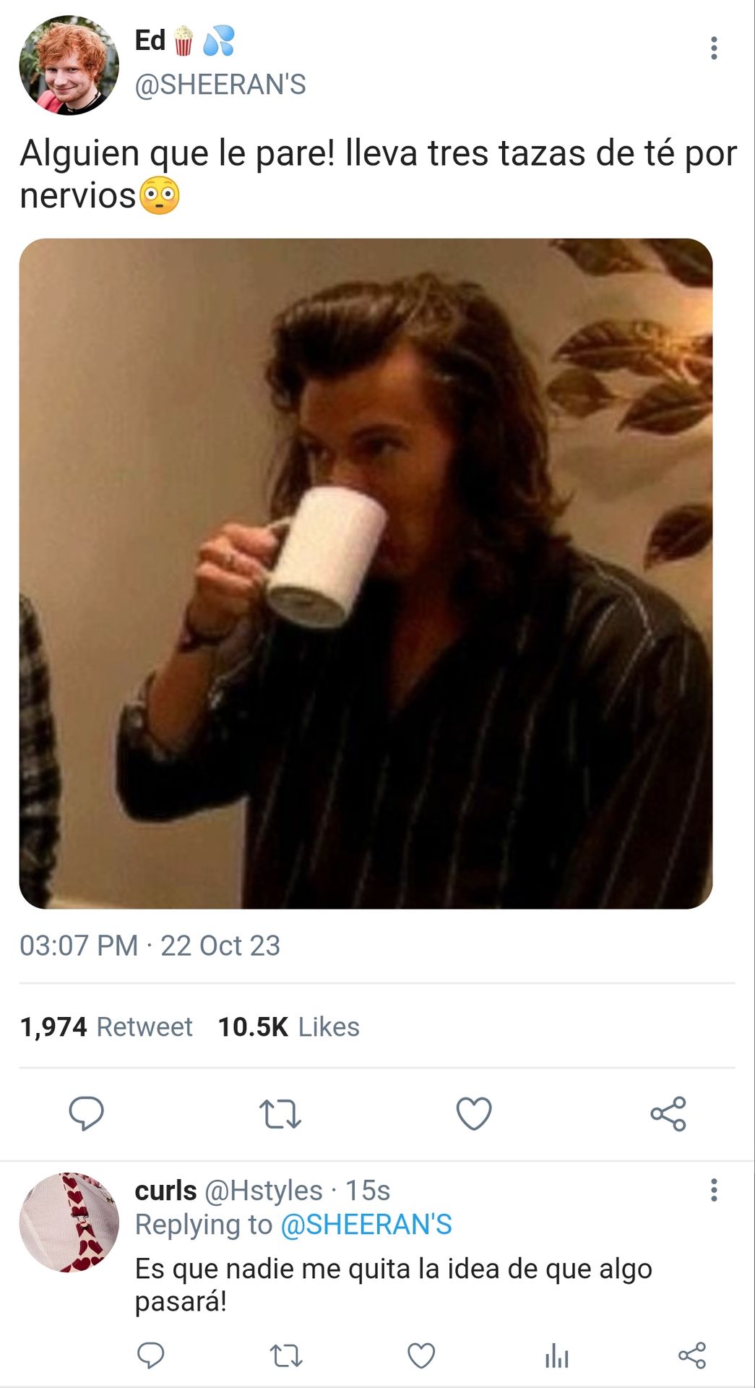Share the curls reply
The height and width of the screenshot is (1388, 755).
pos(692,1355)
